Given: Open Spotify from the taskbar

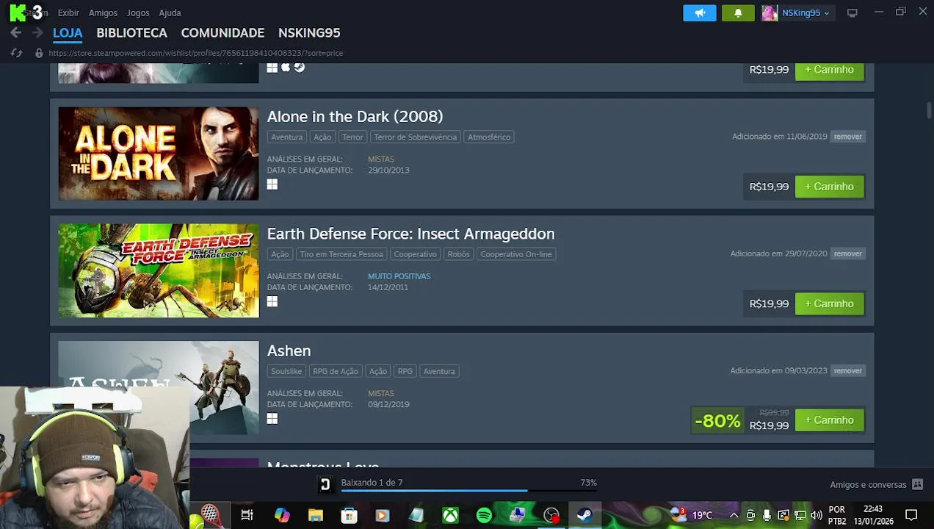Looking at the screenshot, I should [484, 515].
